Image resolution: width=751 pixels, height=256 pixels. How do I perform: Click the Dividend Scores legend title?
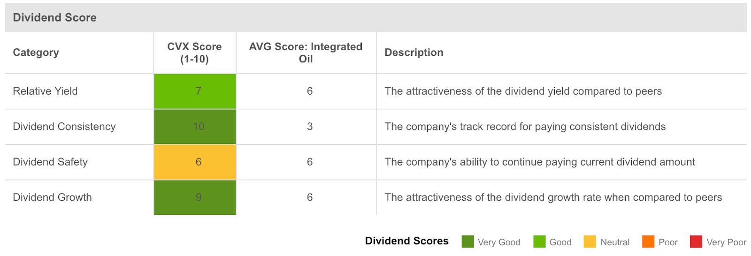(406, 241)
